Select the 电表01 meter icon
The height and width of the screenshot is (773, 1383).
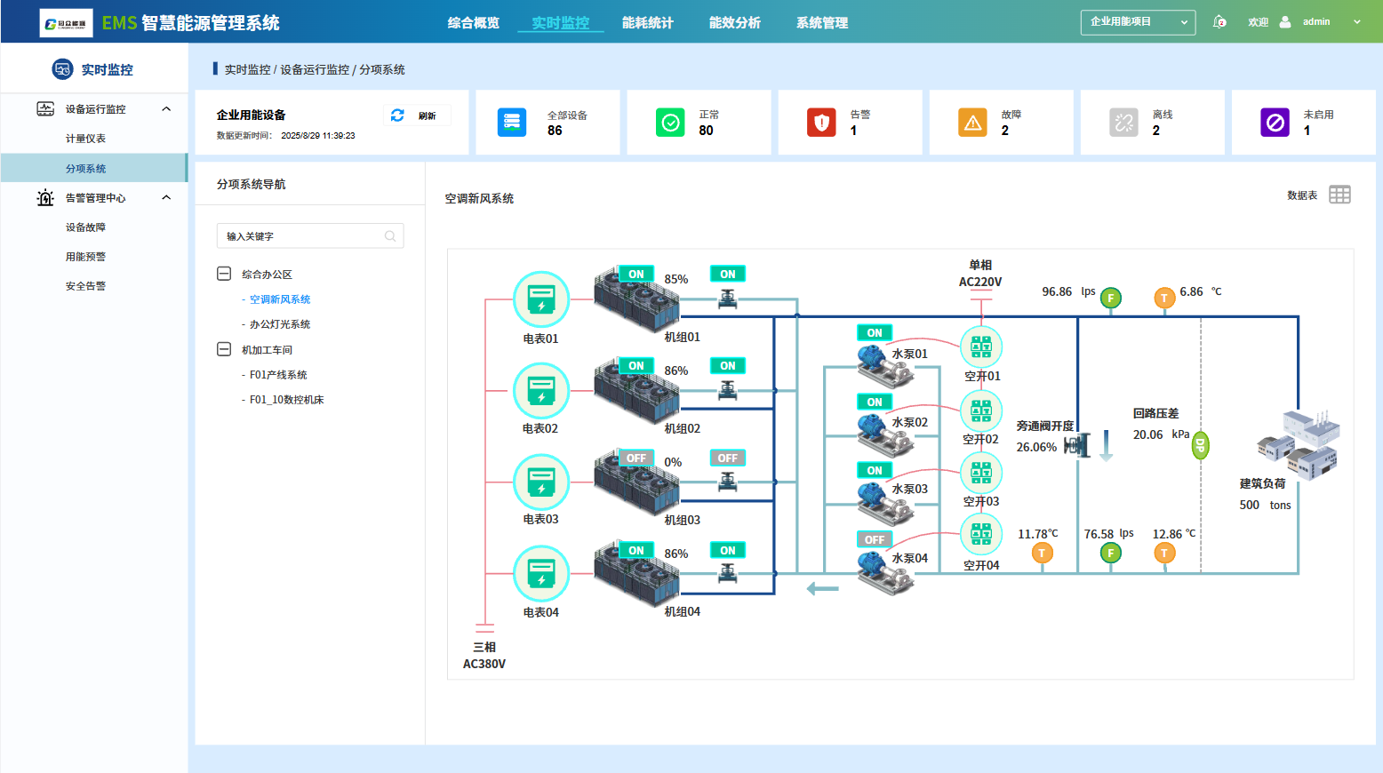(x=540, y=299)
